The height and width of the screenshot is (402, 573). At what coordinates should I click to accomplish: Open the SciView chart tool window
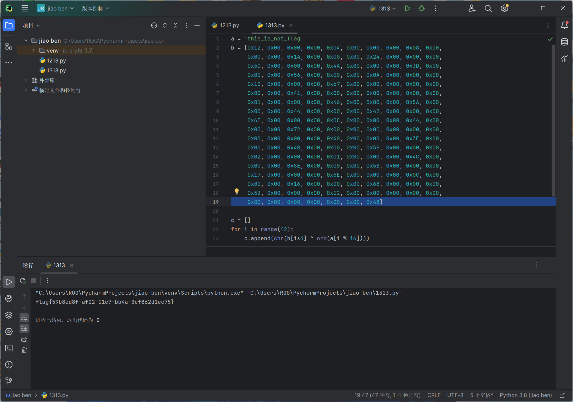click(x=564, y=58)
